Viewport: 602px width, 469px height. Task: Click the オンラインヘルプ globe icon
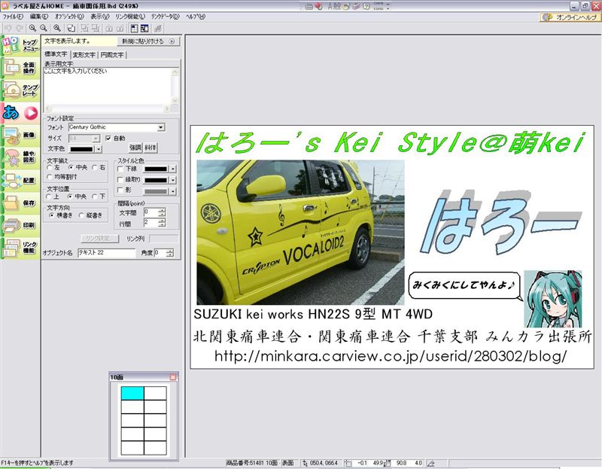coord(548,17)
